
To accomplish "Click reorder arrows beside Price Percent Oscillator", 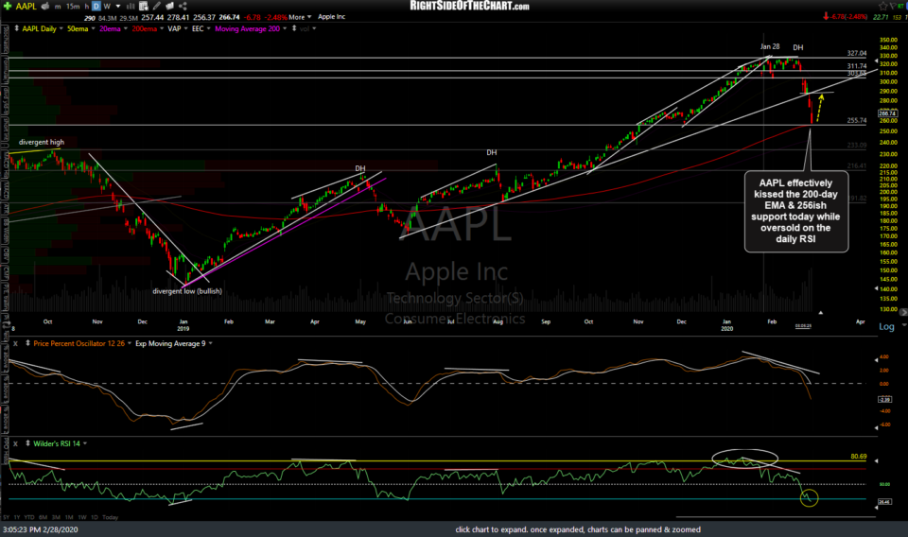I will [27, 344].
